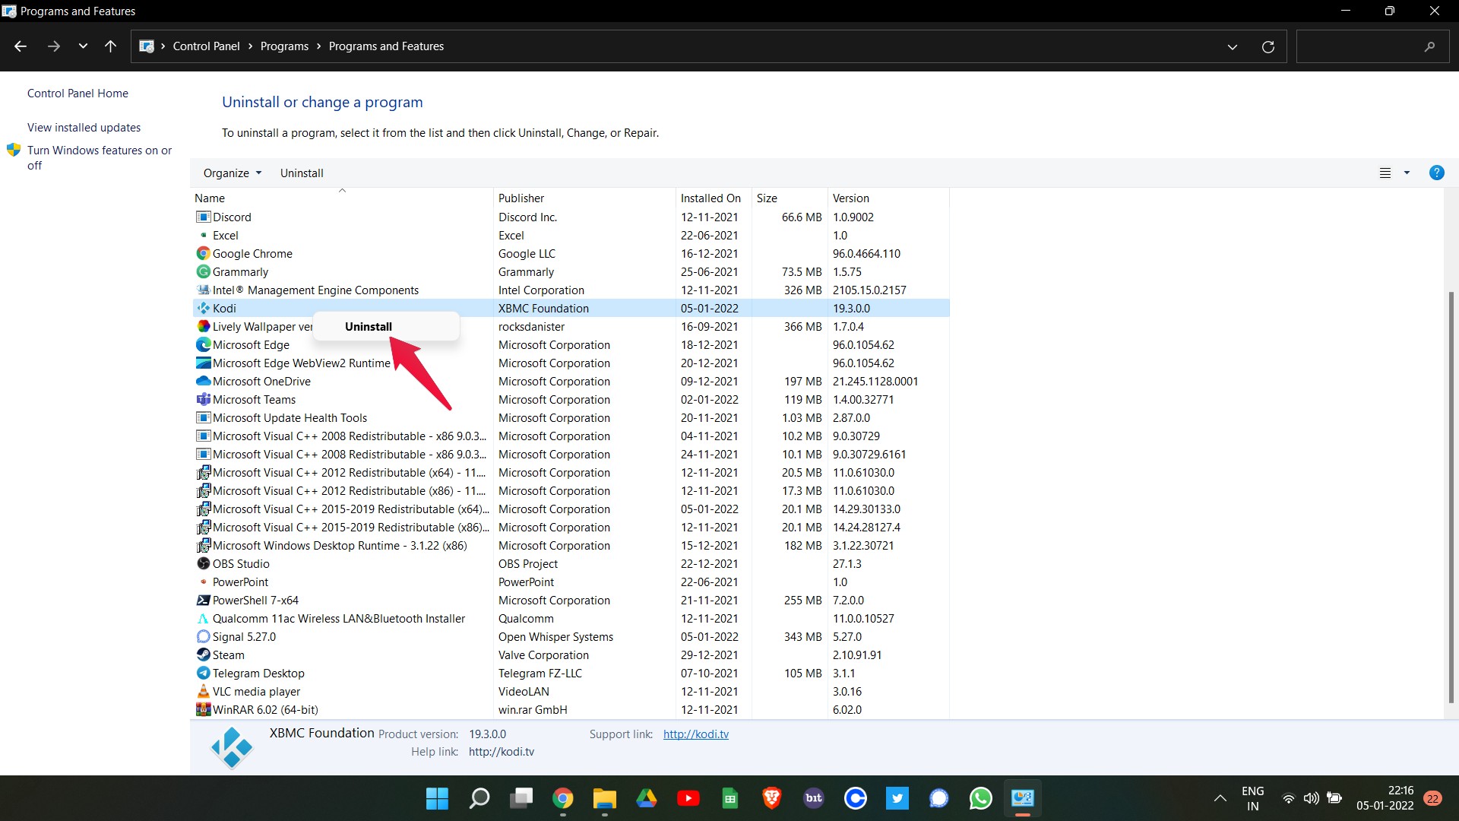Click Control Panel Home link
The image size is (1459, 821).
click(x=78, y=92)
